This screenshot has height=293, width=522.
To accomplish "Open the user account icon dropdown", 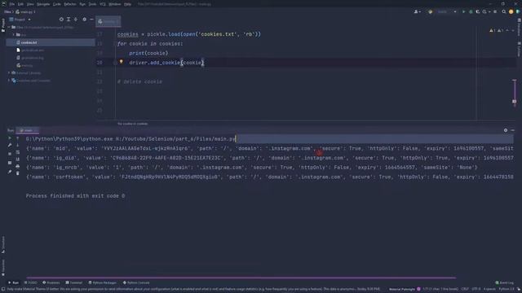I will [x=417, y=11].
